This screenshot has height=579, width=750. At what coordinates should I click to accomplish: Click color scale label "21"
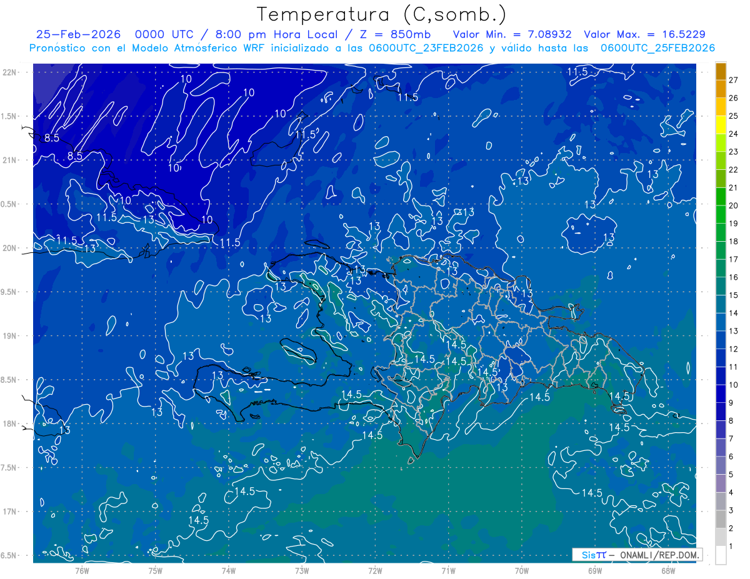point(733,188)
